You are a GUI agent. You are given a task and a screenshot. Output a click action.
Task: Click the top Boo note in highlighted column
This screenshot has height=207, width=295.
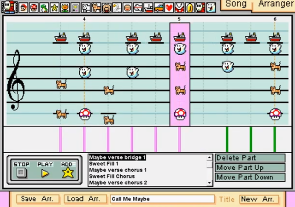pyautogui.click(x=180, y=49)
